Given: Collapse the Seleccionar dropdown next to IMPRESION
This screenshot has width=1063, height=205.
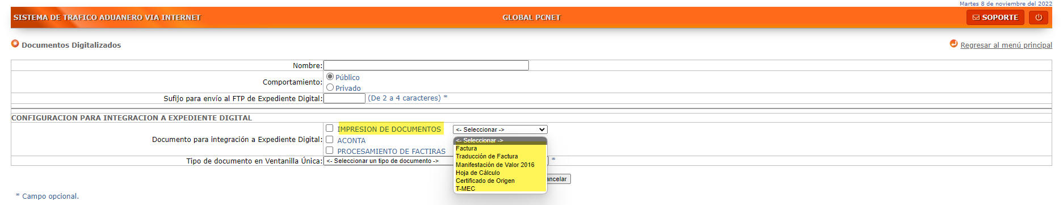Looking at the screenshot, I should coord(500,129).
